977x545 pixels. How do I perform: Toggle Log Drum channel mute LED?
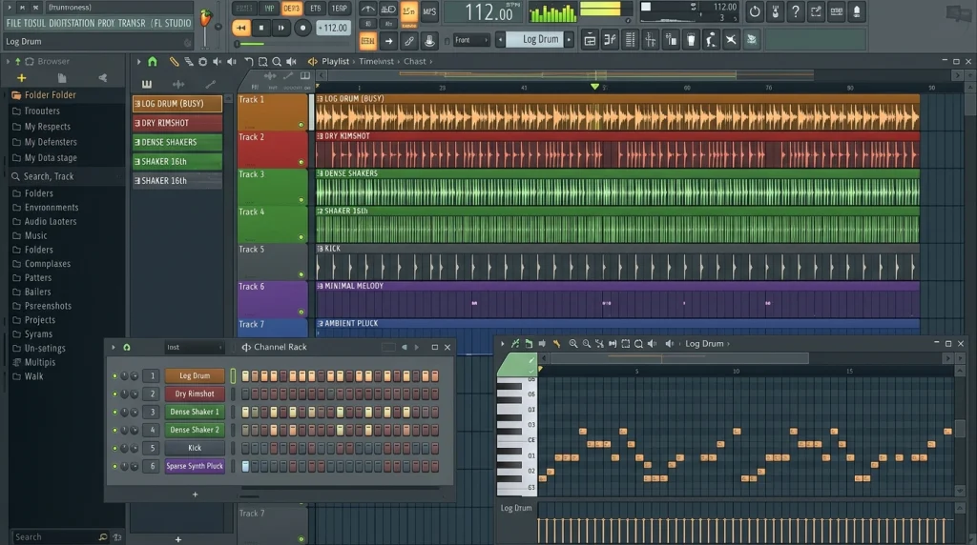tap(114, 375)
